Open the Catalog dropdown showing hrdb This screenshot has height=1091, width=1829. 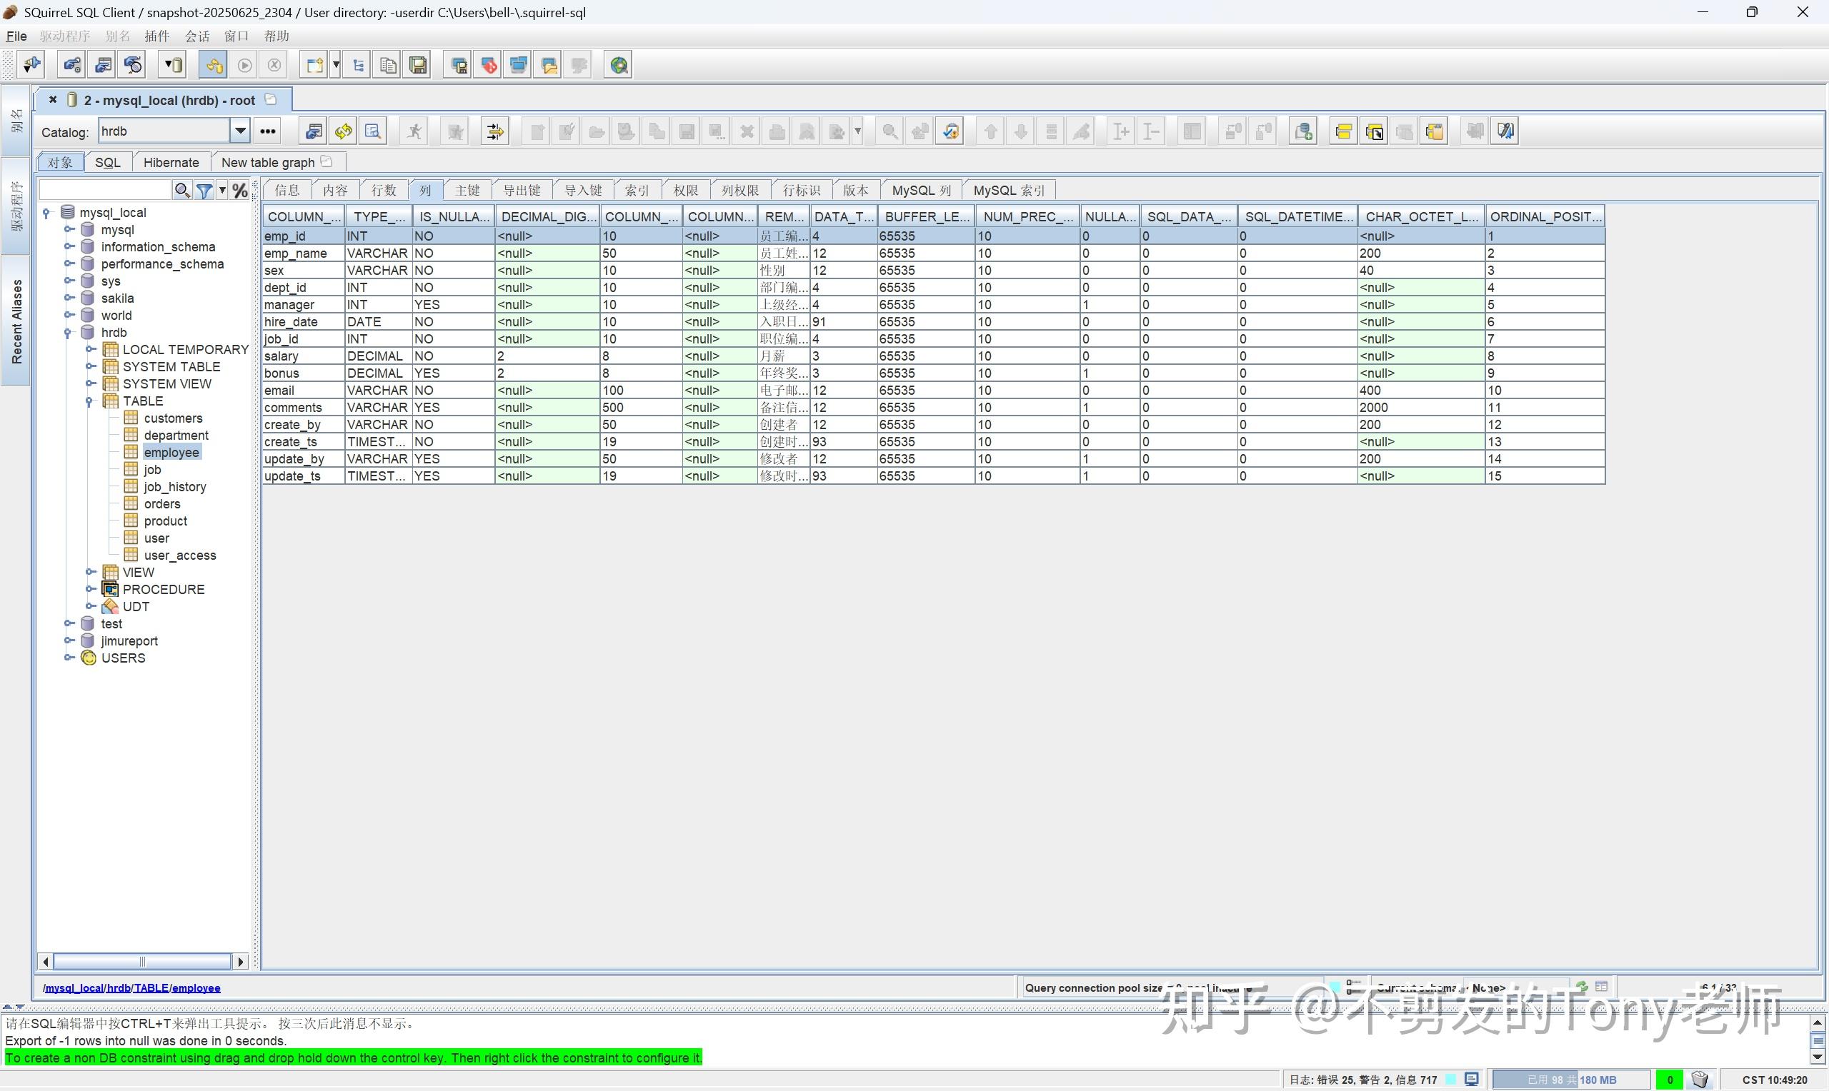click(240, 130)
